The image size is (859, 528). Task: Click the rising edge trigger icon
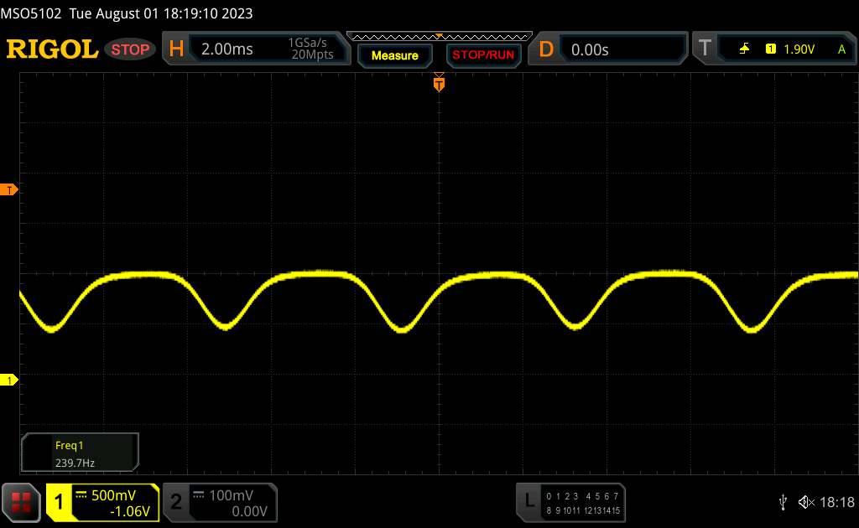point(744,49)
